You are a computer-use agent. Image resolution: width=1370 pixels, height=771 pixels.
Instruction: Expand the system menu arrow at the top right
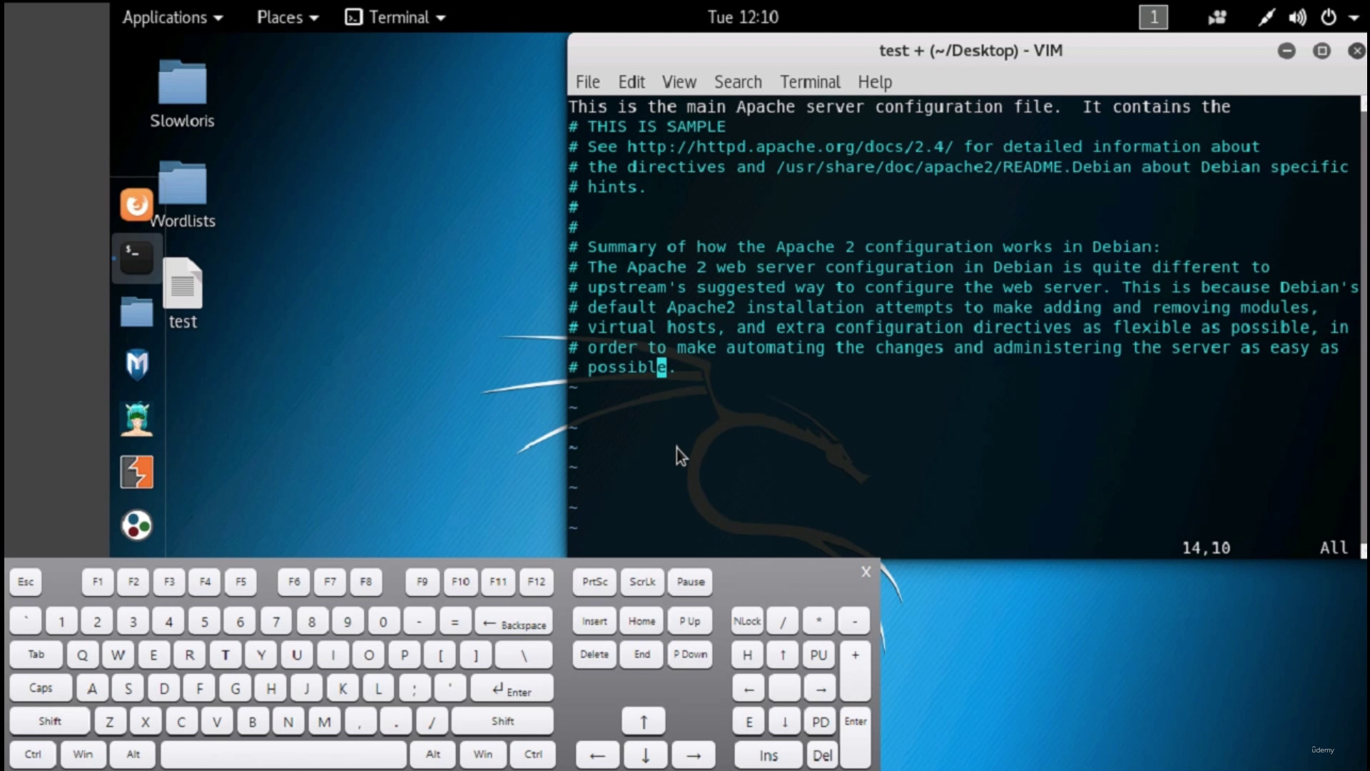point(1354,18)
